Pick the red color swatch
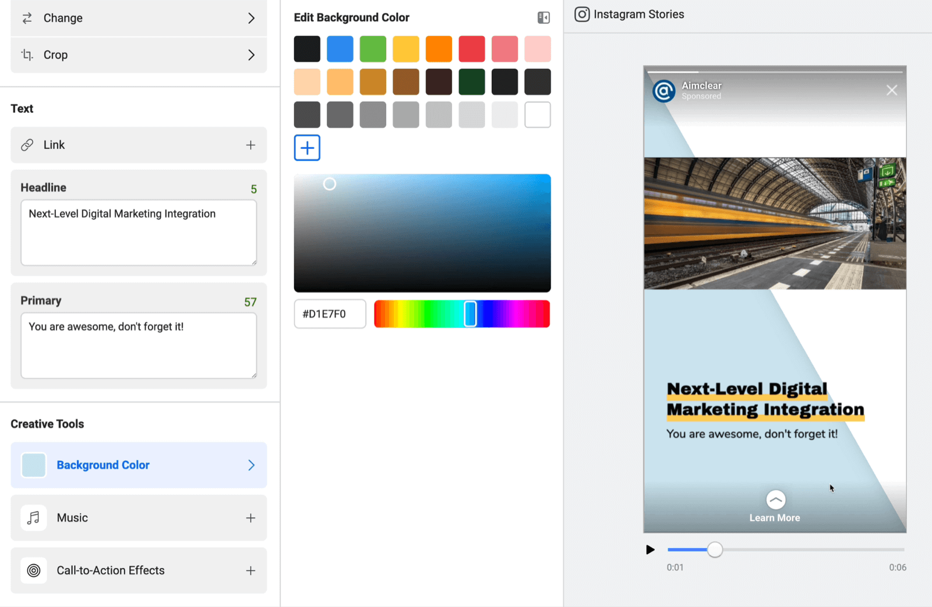This screenshot has height=607, width=932. click(472, 49)
